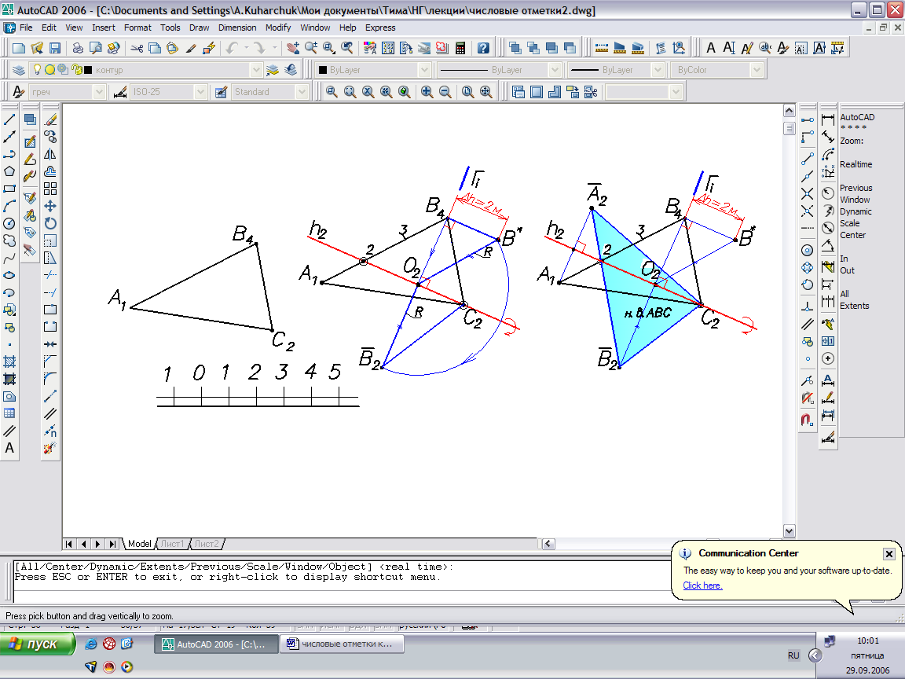This screenshot has height=679, width=905.
Task: Open the ByLayer lineweight dropdown
Action: click(x=657, y=70)
